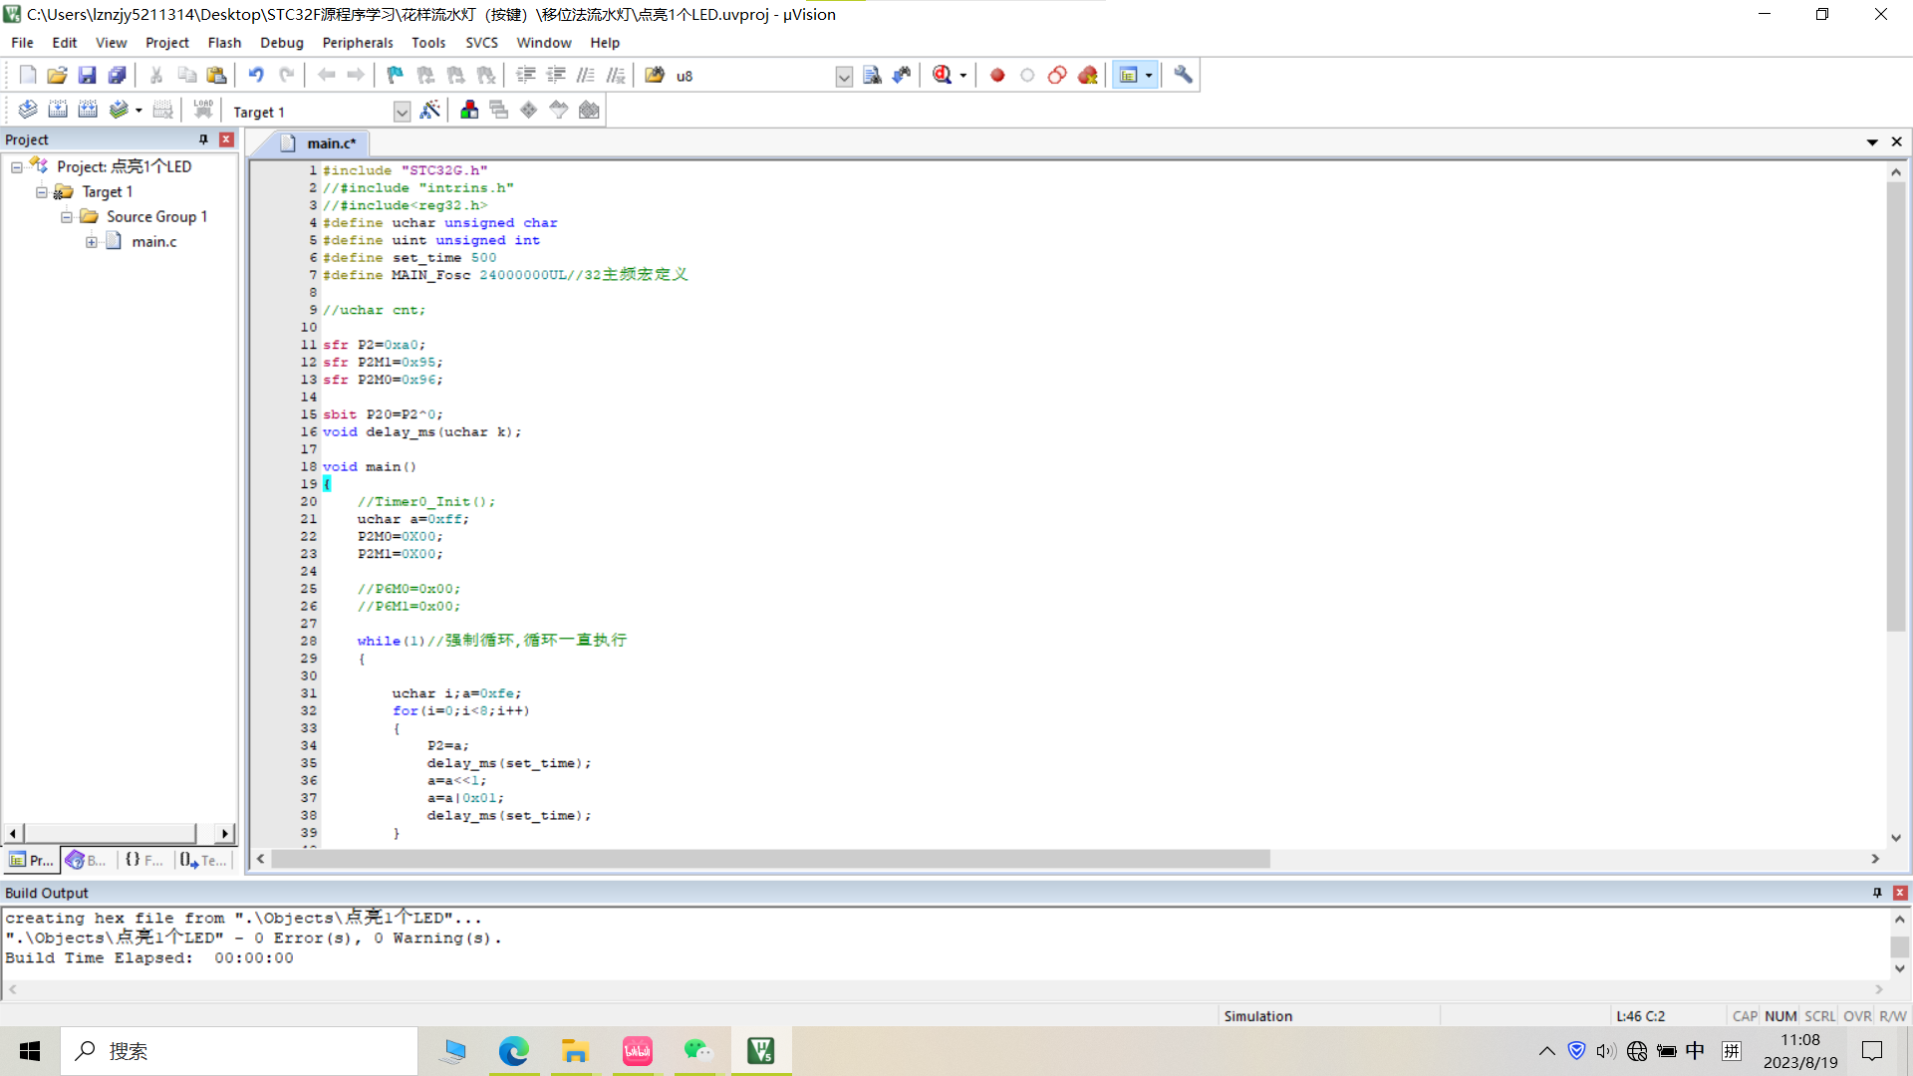Screen dimensions: 1913x1076
Task: Click the editor horizontal scrollbar thumb
Action: (x=770, y=859)
